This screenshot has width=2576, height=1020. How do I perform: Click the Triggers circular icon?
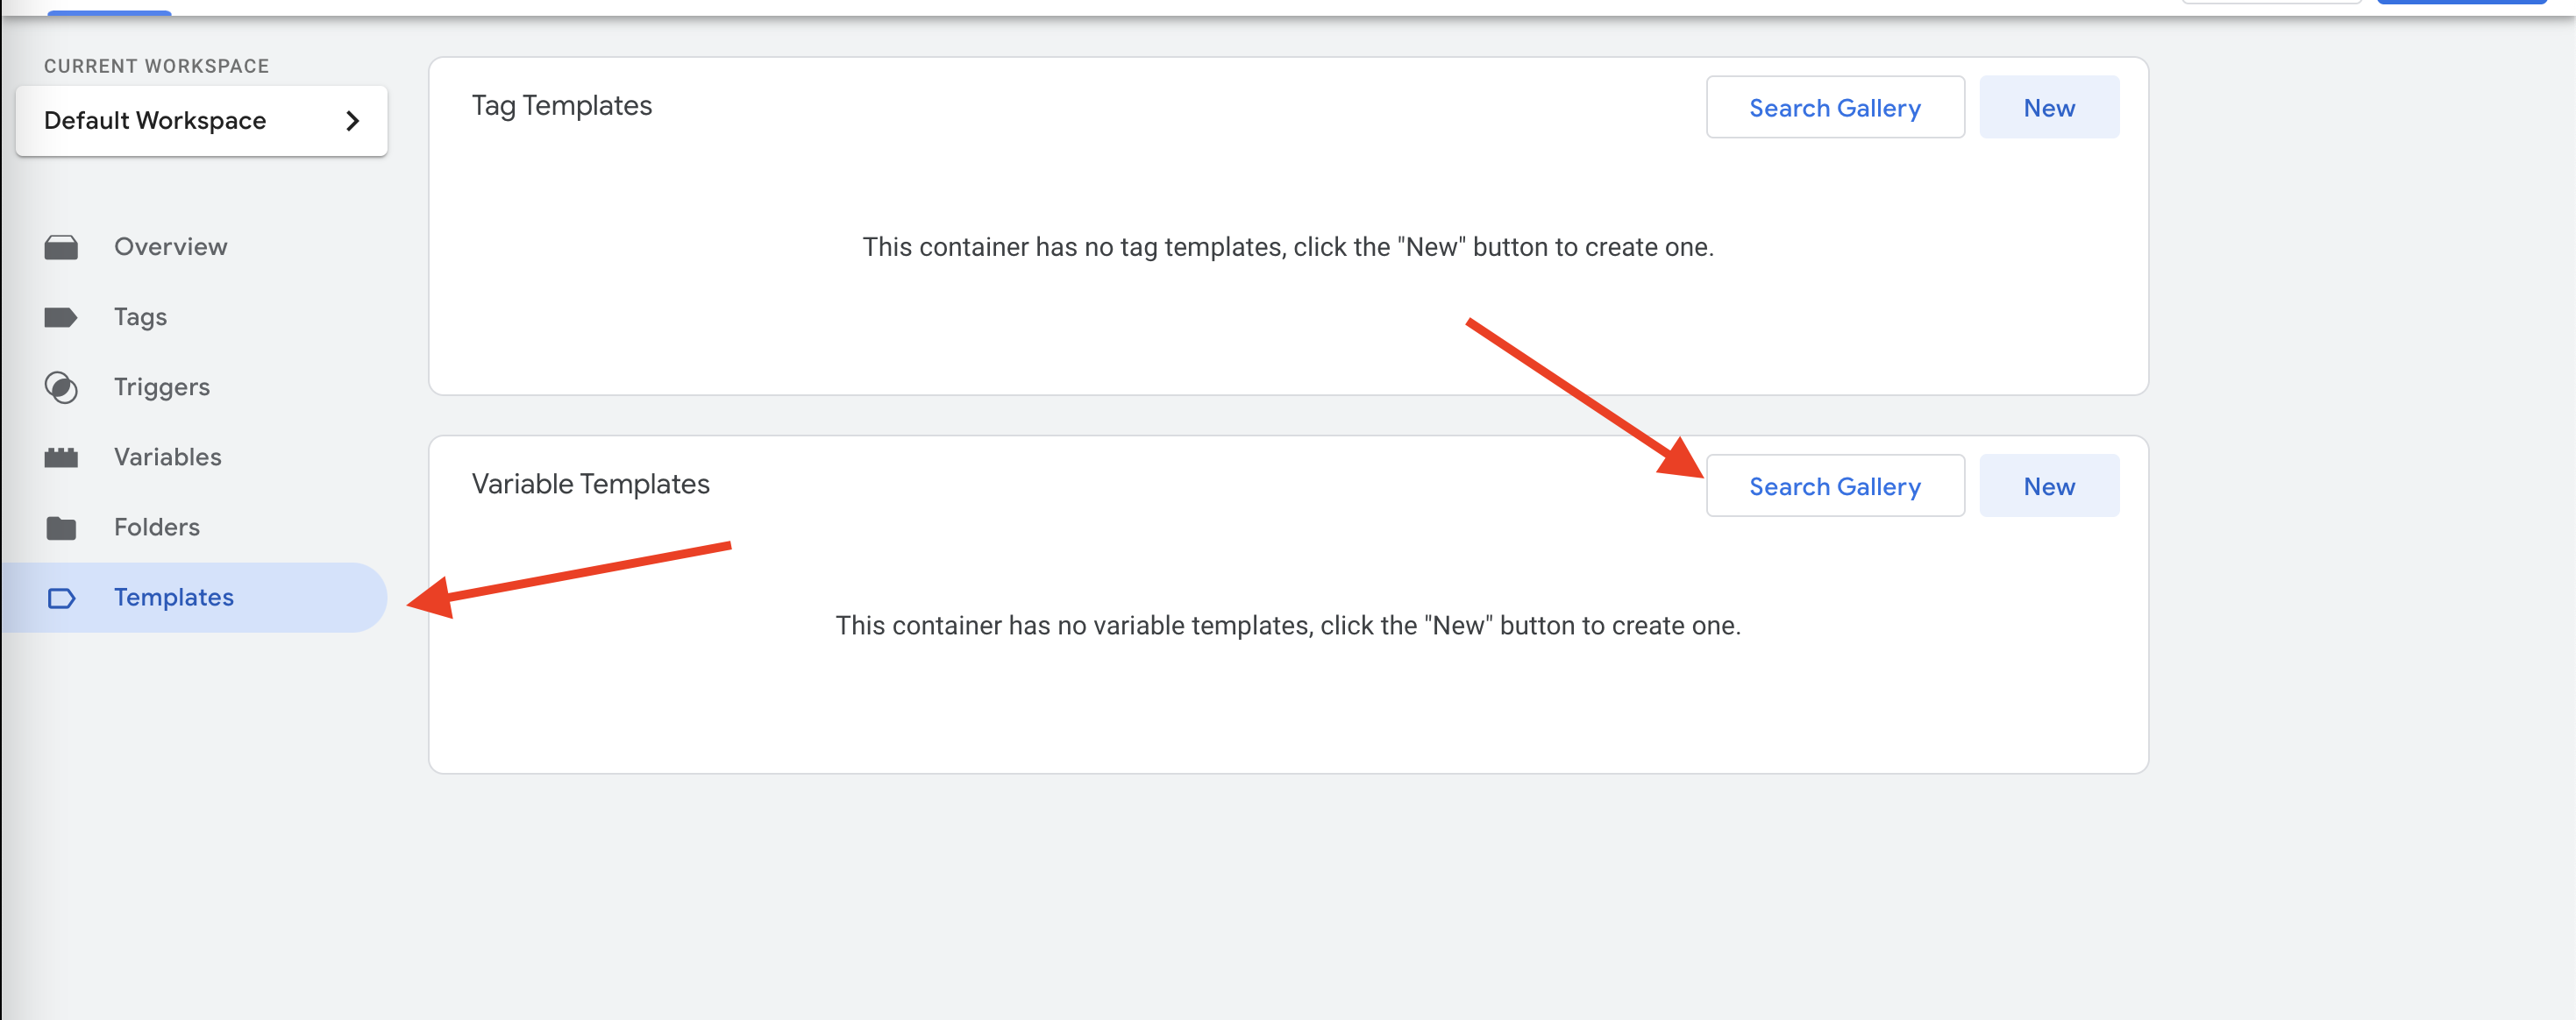point(61,387)
